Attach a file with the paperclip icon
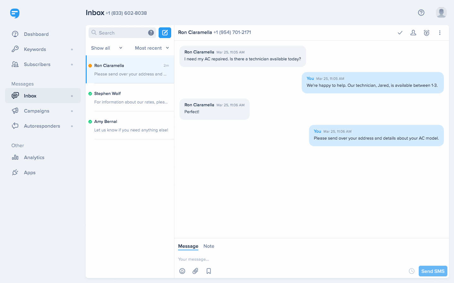The width and height of the screenshot is (454, 283). [x=195, y=271]
